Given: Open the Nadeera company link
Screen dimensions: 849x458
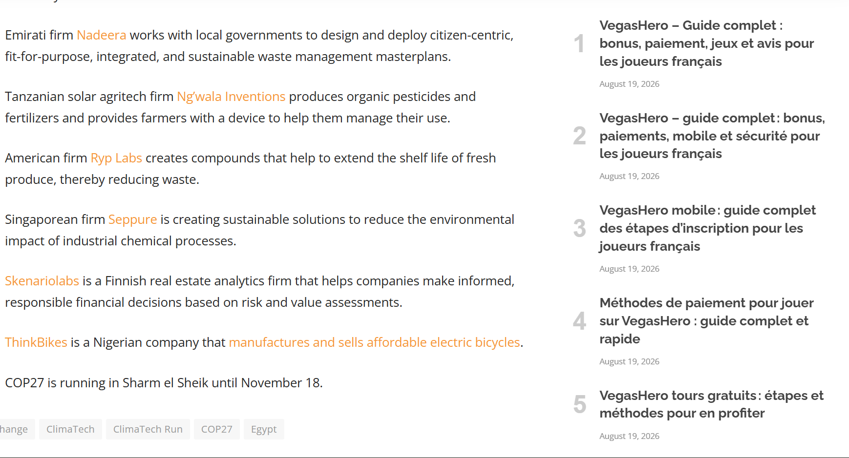Looking at the screenshot, I should [101, 35].
